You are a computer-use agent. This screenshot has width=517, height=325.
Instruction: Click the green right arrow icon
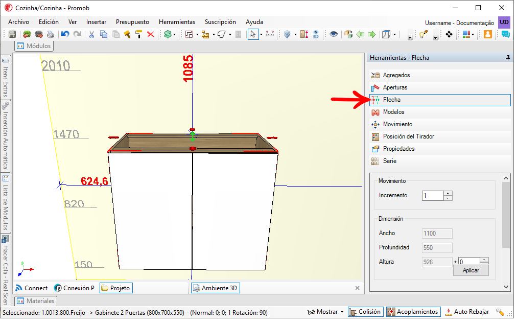[x=372, y=34]
